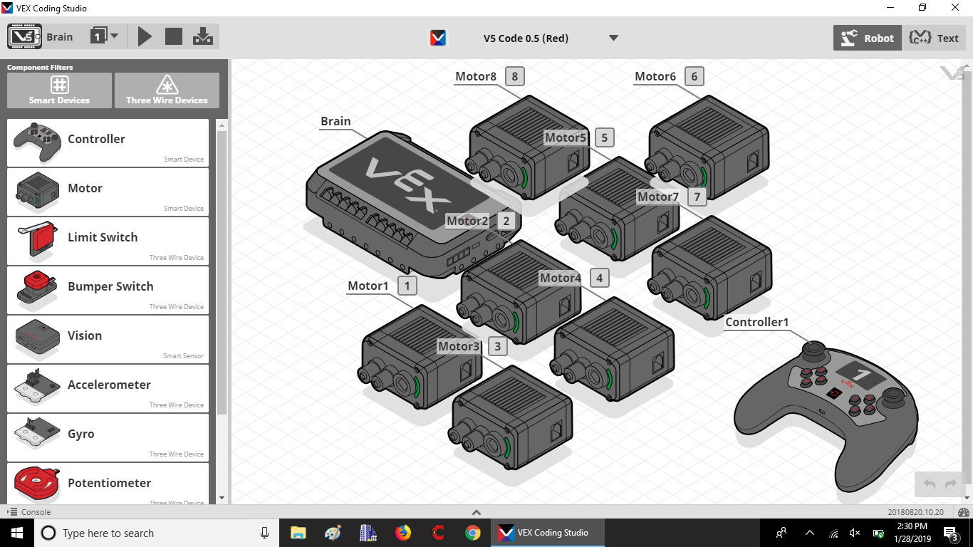The height and width of the screenshot is (547, 973).
Task: Click port number 7 box for Motor7
Action: tap(697, 197)
